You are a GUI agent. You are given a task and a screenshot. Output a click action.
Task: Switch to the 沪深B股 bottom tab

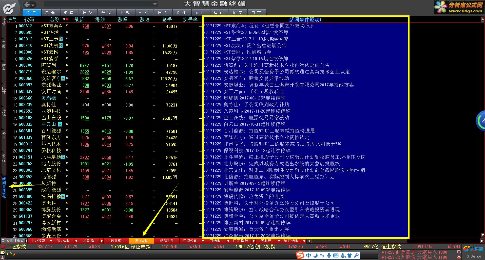pos(167,241)
